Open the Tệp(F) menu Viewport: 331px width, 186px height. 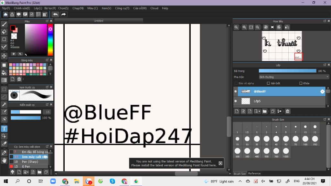(x=6, y=8)
